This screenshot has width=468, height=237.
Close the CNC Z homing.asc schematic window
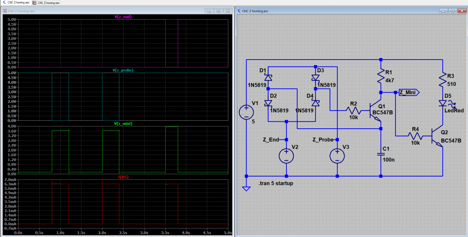coord(462,11)
